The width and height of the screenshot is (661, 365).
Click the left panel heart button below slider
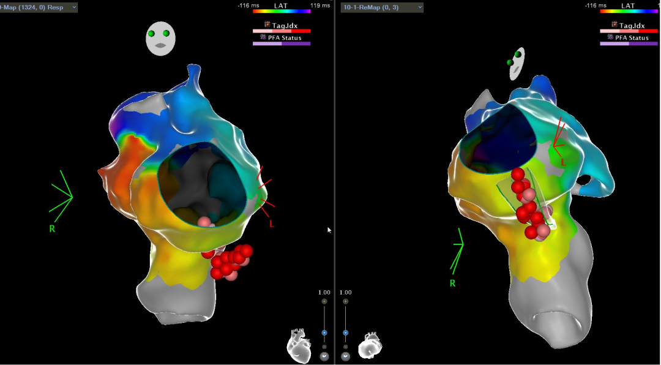(x=324, y=356)
